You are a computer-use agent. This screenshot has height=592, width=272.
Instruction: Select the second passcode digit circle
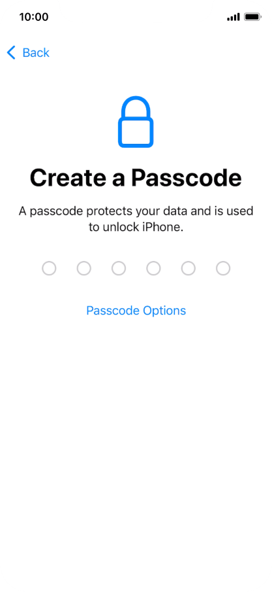83,268
